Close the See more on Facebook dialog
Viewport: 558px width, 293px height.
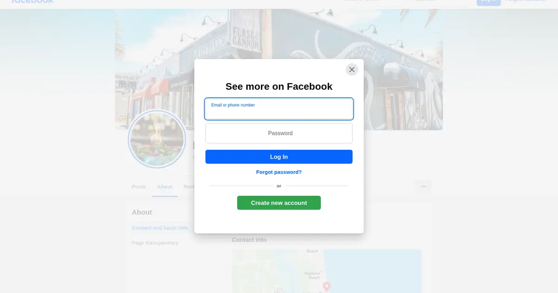point(352,69)
